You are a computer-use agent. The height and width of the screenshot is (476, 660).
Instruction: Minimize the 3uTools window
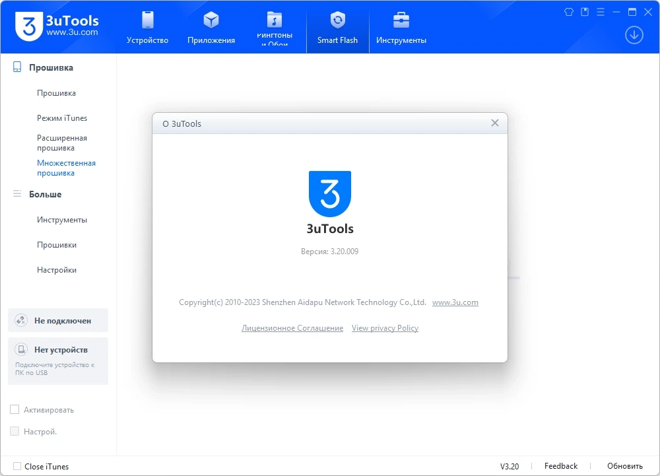(616, 12)
